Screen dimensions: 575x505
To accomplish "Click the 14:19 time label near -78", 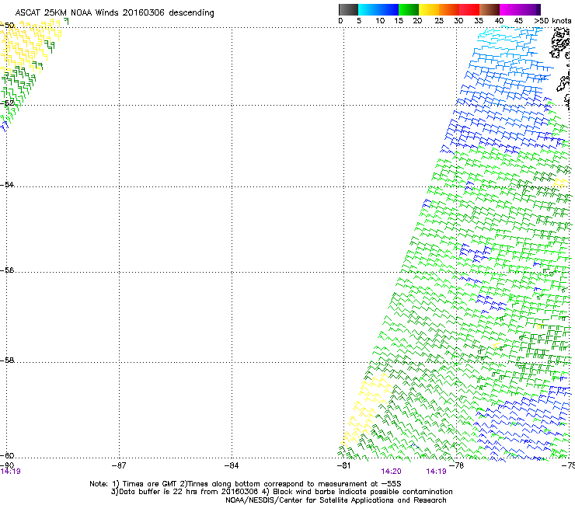I will [x=436, y=472].
